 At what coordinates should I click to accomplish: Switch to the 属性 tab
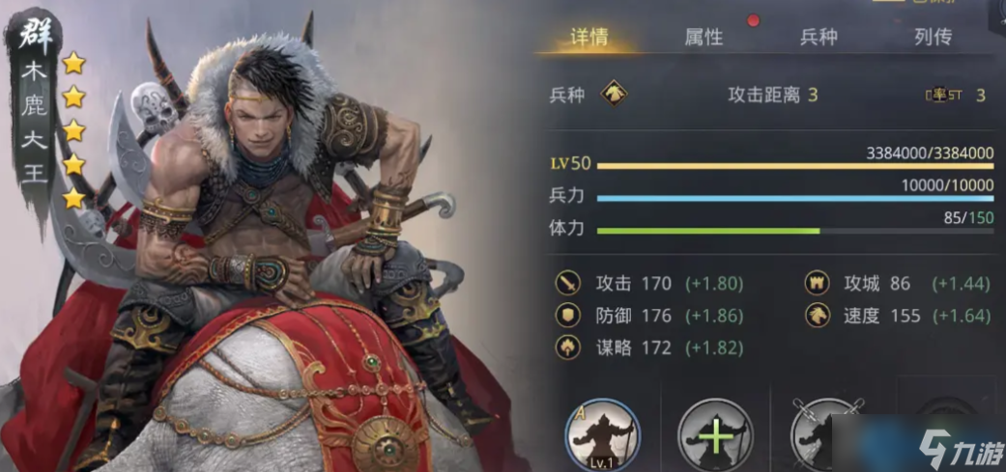pyautogui.click(x=704, y=37)
